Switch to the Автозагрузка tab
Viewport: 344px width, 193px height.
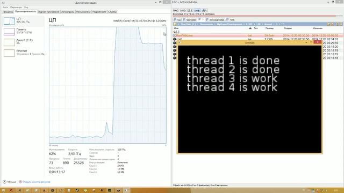point(68,12)
